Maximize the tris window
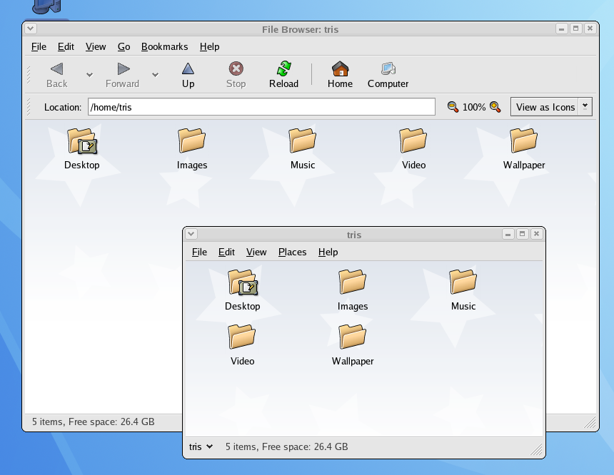 pyautogui.click(x=522, y=234)
